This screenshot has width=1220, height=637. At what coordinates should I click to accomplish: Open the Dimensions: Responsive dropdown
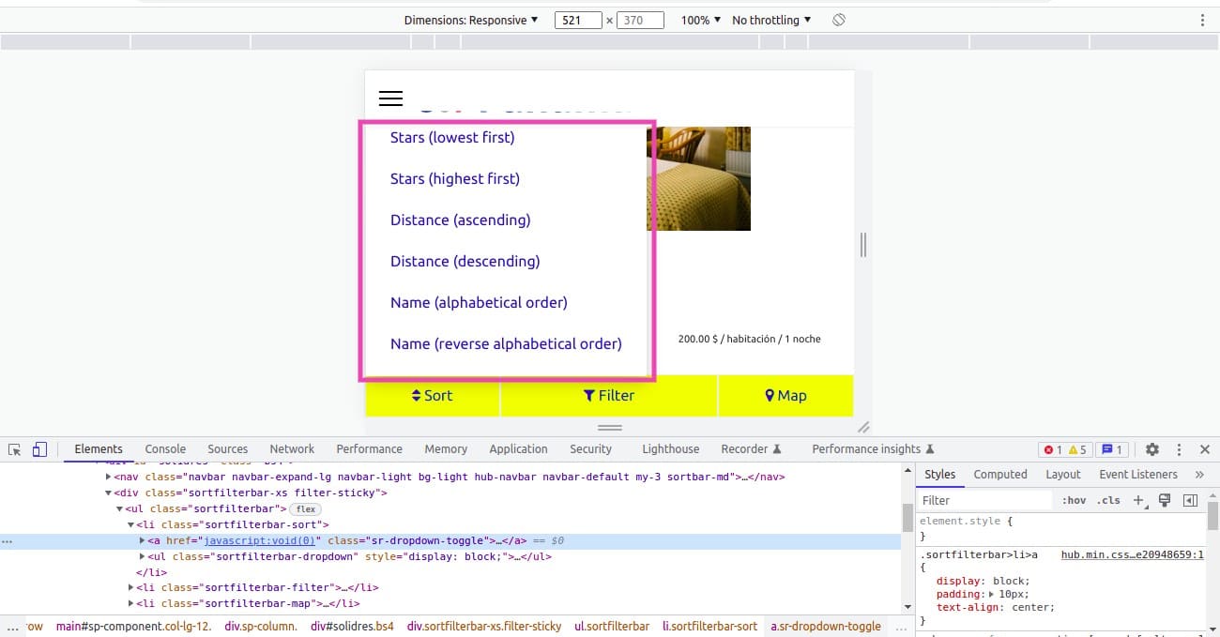click(471, 20)
